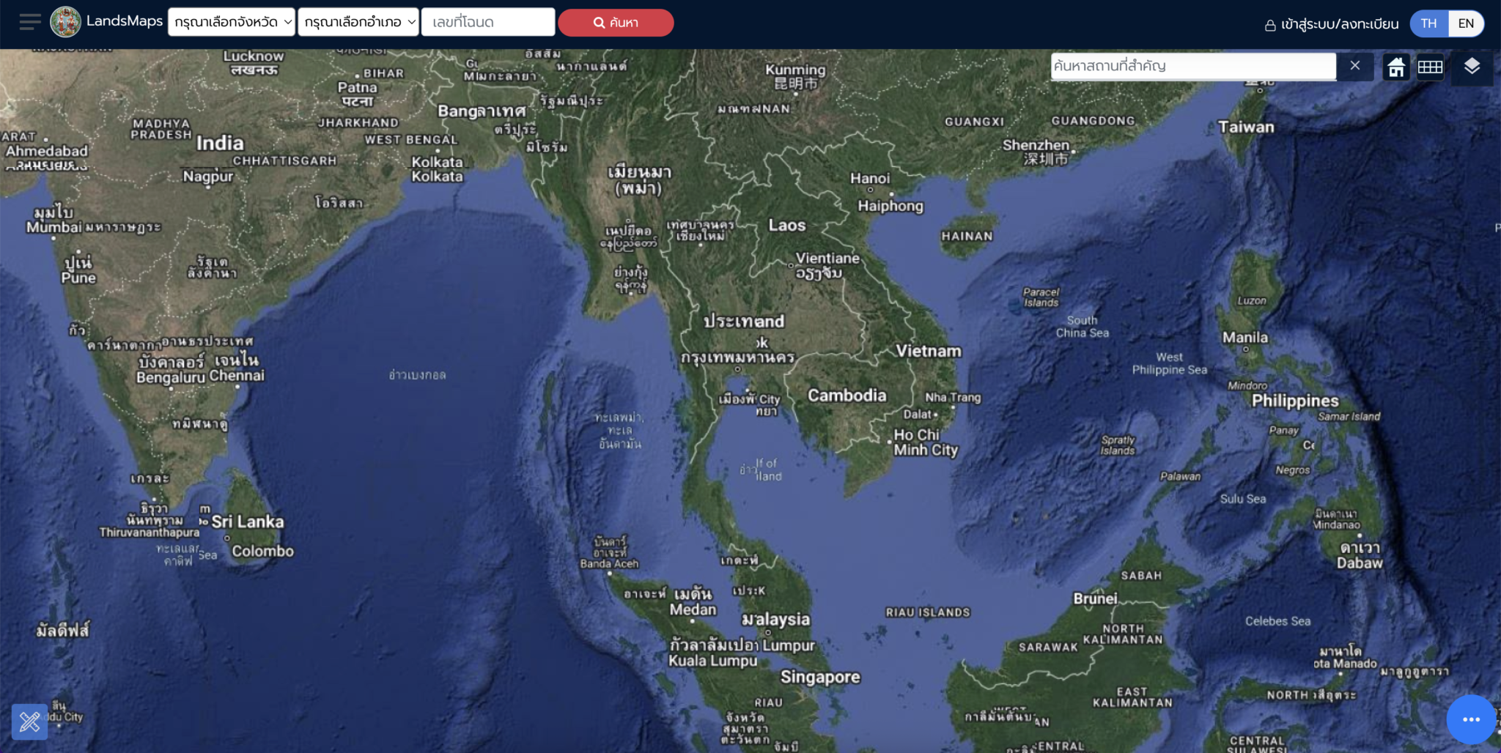Switch language to EN
1501x753 pixels.
click(1466, 23)
